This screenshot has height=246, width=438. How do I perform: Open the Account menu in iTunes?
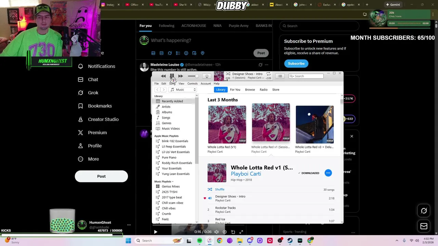pos(206,84)
